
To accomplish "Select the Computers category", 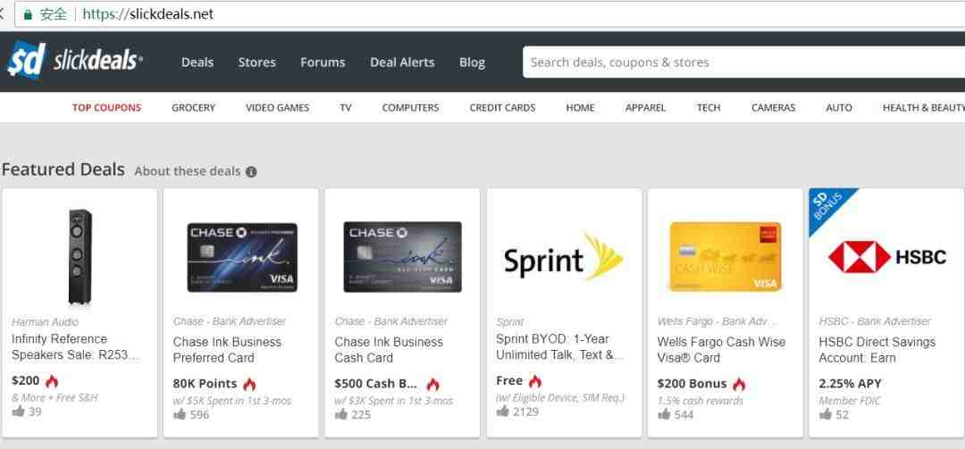I will coord(410,108).
